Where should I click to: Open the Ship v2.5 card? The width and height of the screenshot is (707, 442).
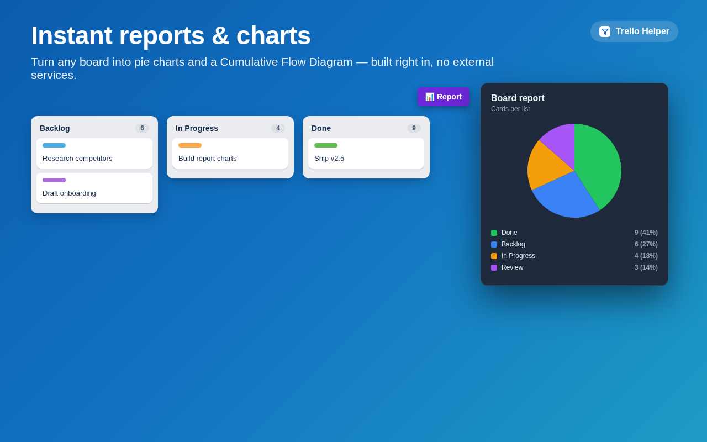366,153
